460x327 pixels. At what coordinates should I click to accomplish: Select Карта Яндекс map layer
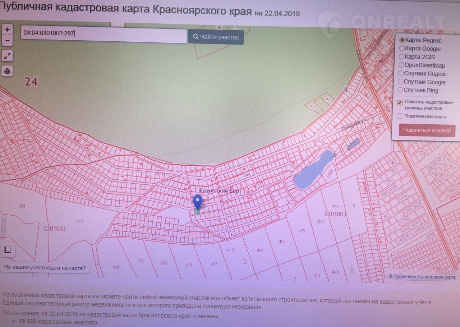pyautogui.click(x=402, y=40)
